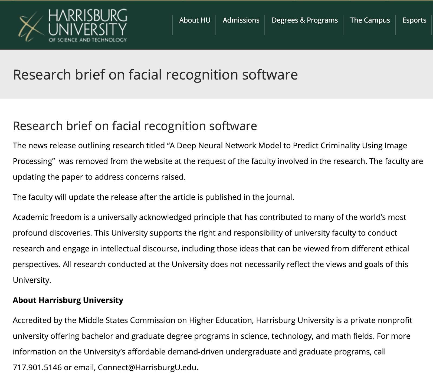The image size is (433, 382).
Task: Open the About HU menu
Action: (x=195, y=20)
